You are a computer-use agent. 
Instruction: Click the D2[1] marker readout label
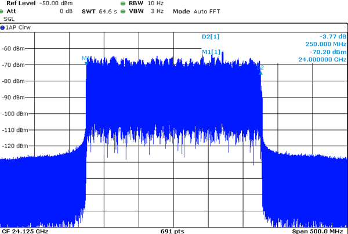coord(211,37)
